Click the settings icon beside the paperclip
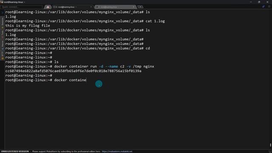This screenshot has width=272, height=153. [269, 7]
